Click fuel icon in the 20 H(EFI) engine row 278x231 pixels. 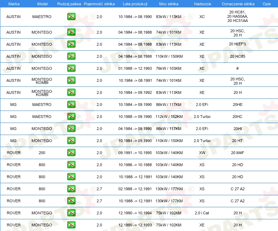click(71, 44)
